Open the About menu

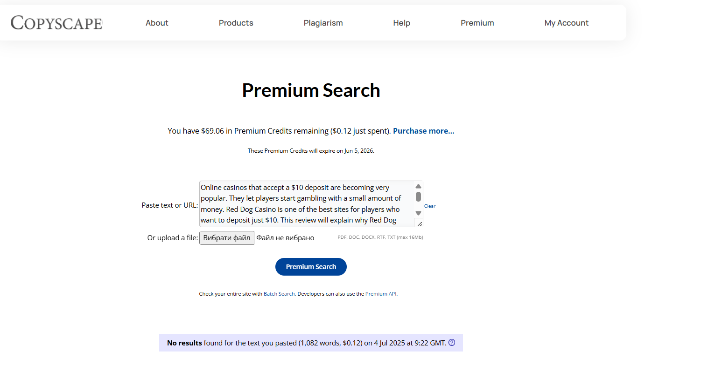157,23
